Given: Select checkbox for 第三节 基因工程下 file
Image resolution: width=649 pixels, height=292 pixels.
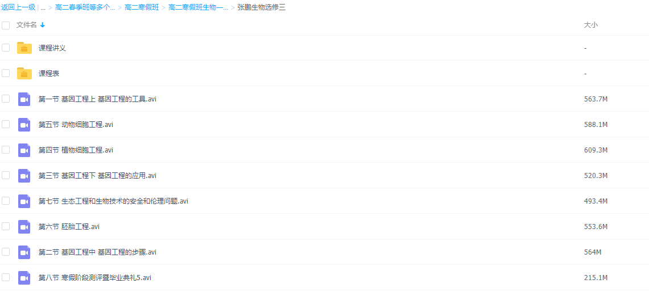Looking at the screenshot, I should coord(6,175).
